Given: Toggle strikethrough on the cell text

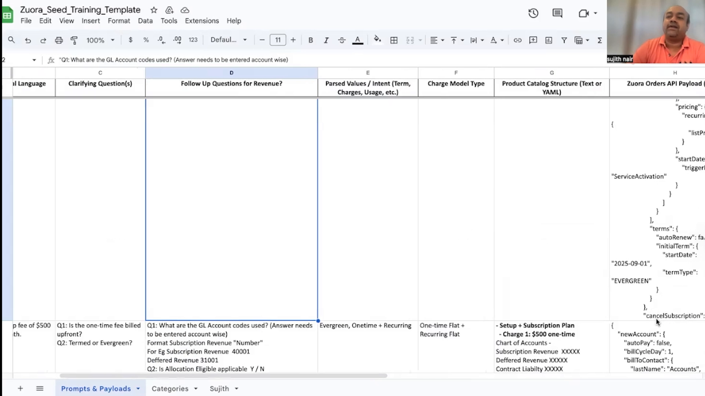Looking at the screenshot, I should click(341, 40).
